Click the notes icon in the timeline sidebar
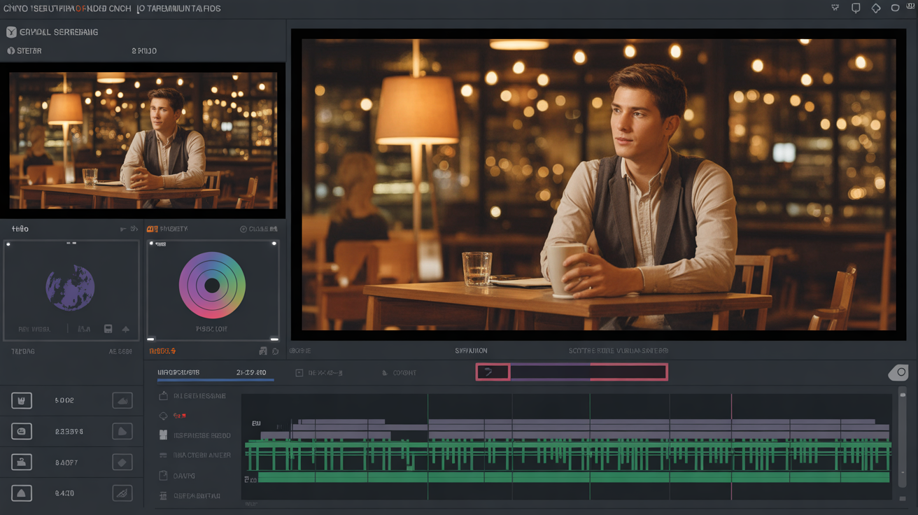918x515 pixels. (x=164, y=475)
